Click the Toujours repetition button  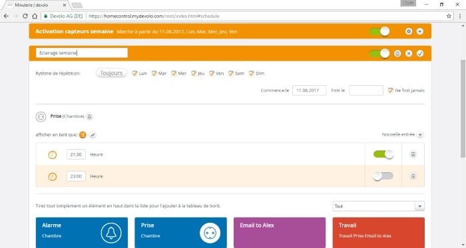[x=111, y=73]
